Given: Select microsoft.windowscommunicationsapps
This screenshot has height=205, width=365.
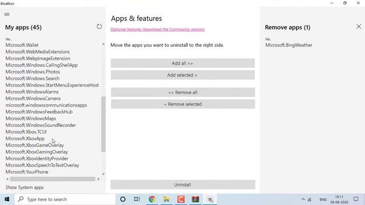Looking at the screenshot, I should tap(46, 105).
